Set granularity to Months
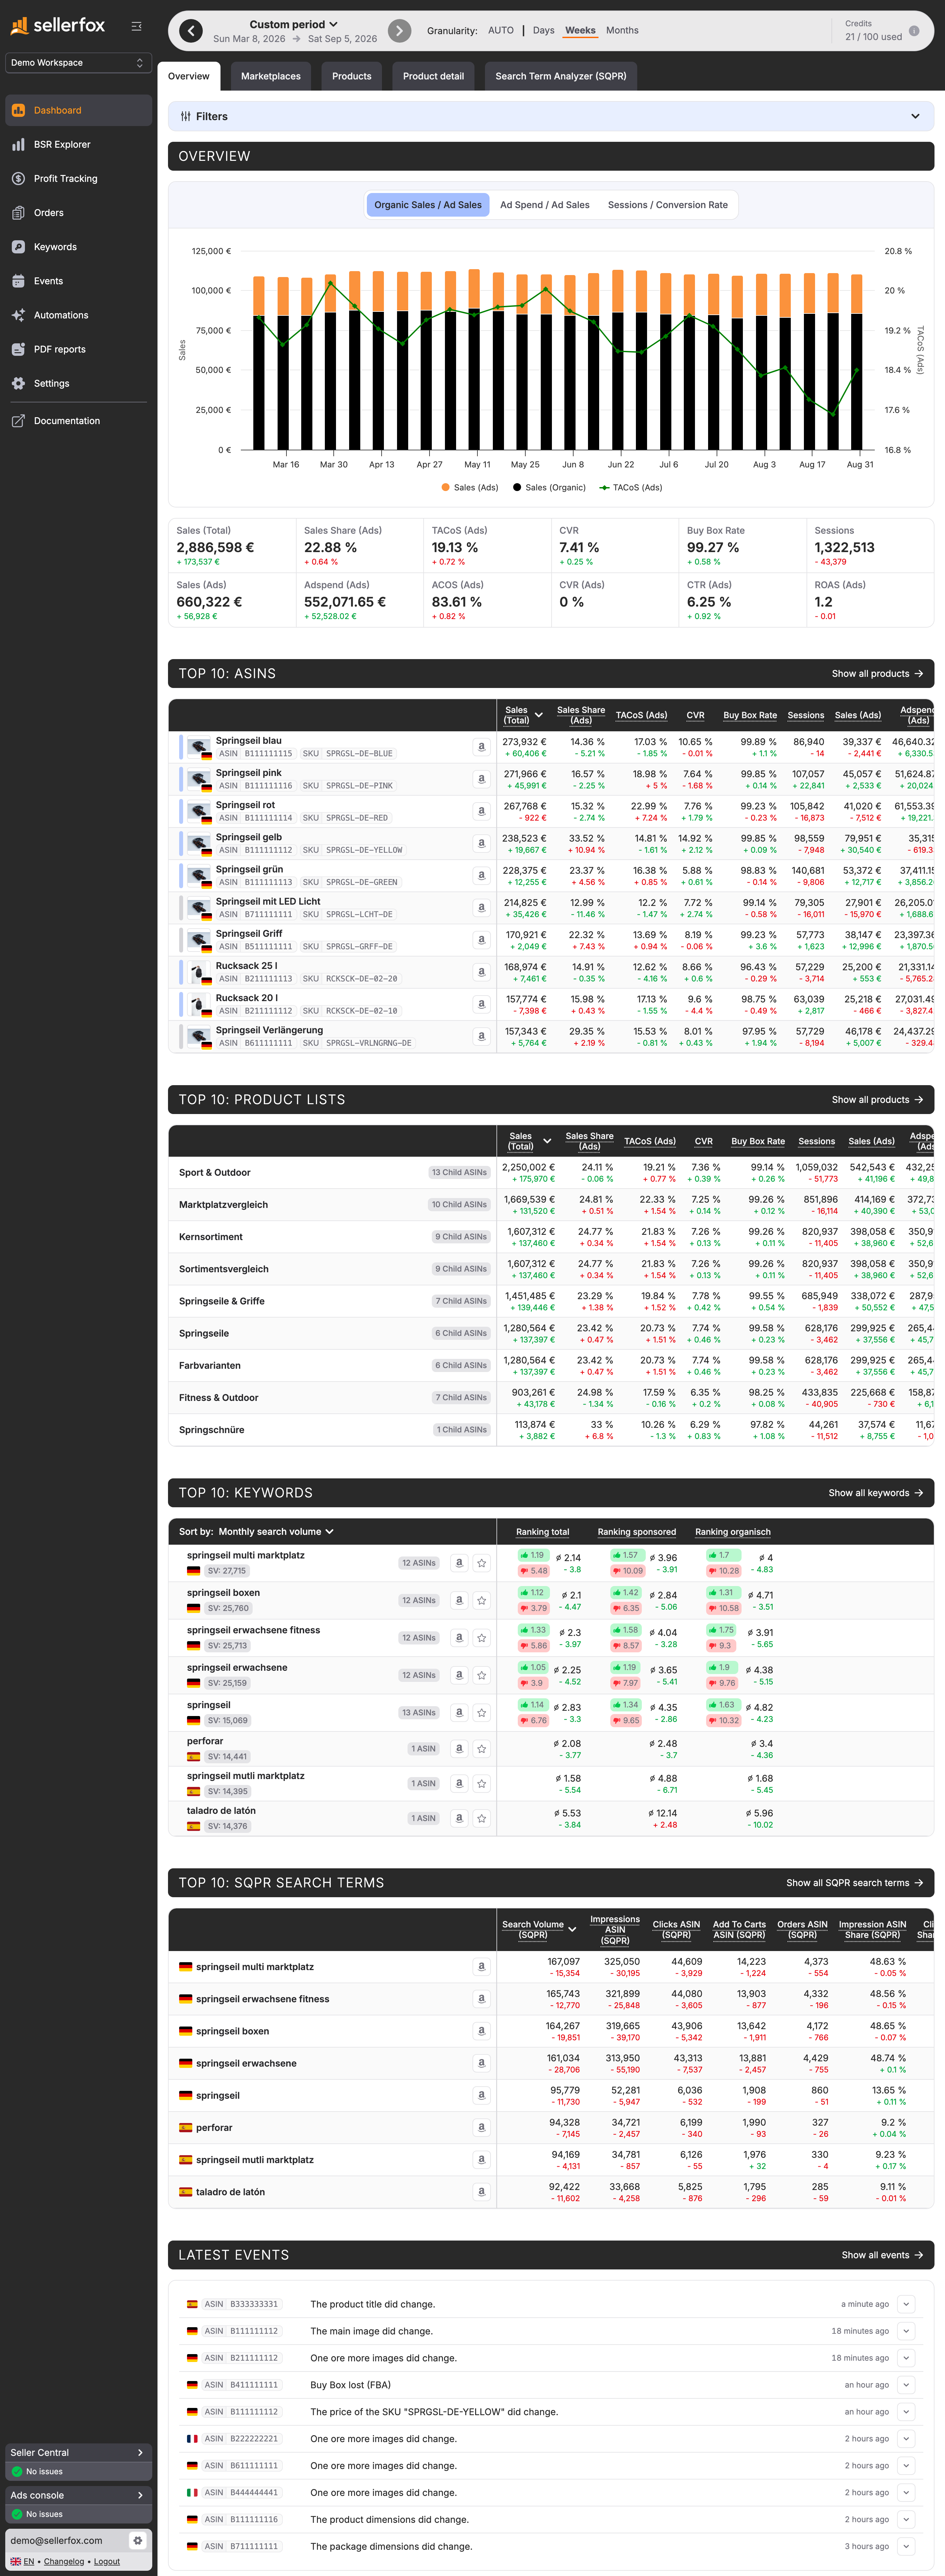Viewport: 945px width, 2576px height. point(622,31)
